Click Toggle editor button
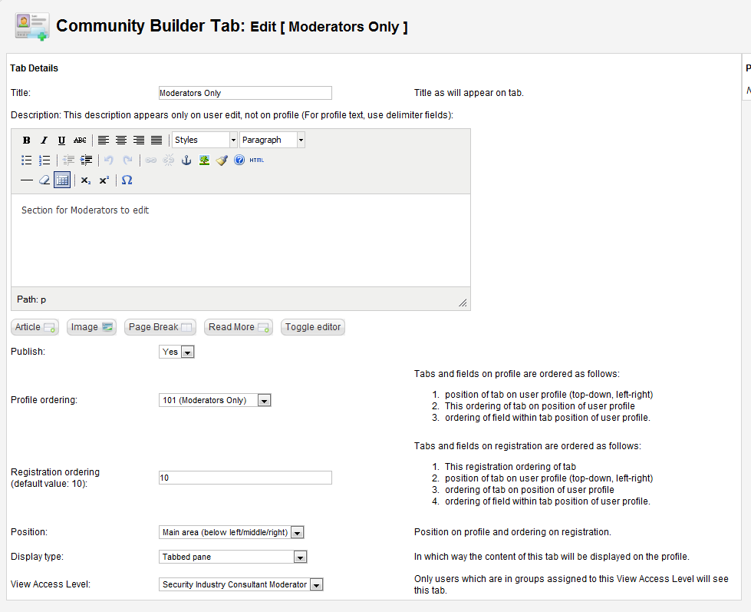This screenshot has height=612, width=751. pos(313,327)
